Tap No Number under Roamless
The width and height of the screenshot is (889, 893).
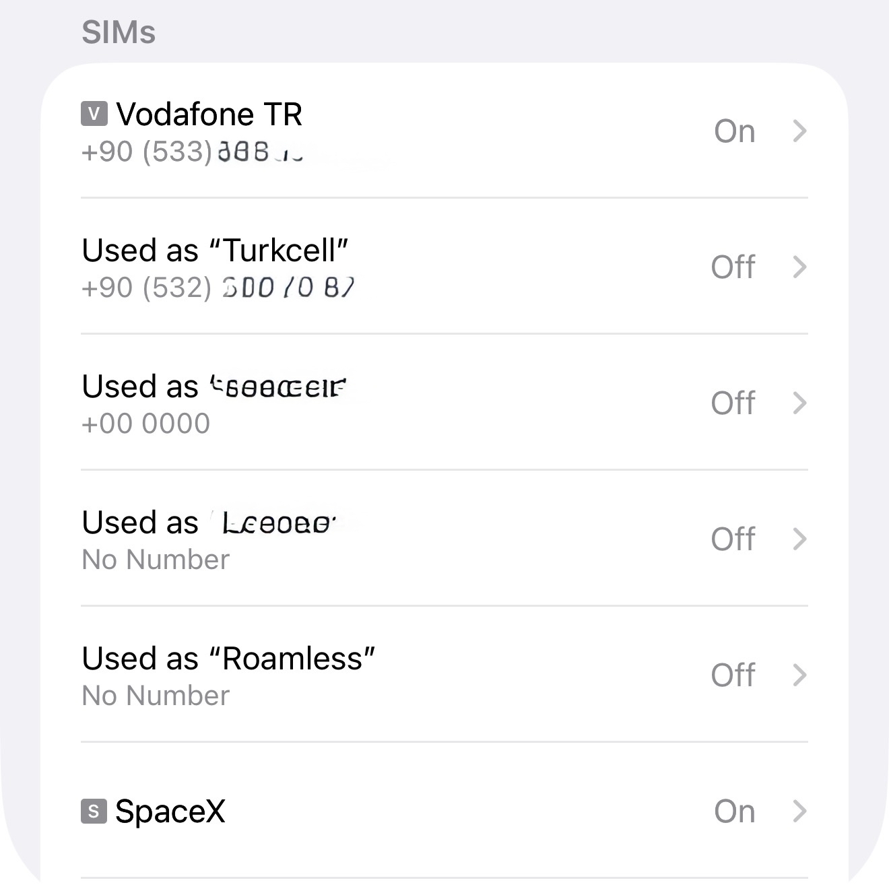coord(156,696)
